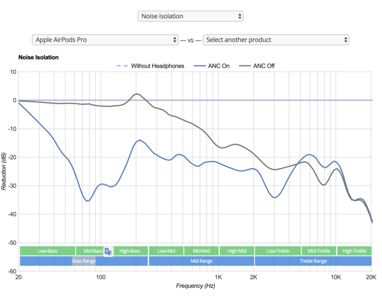Select the blue Mid Range bar

click(202, 261)
